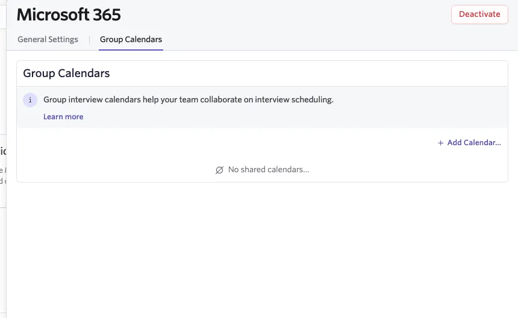Click the Microsoft 365 heading

click(x=69, y=15)
